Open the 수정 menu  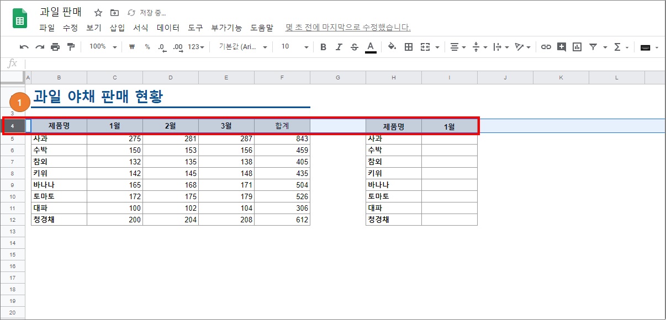70,28
